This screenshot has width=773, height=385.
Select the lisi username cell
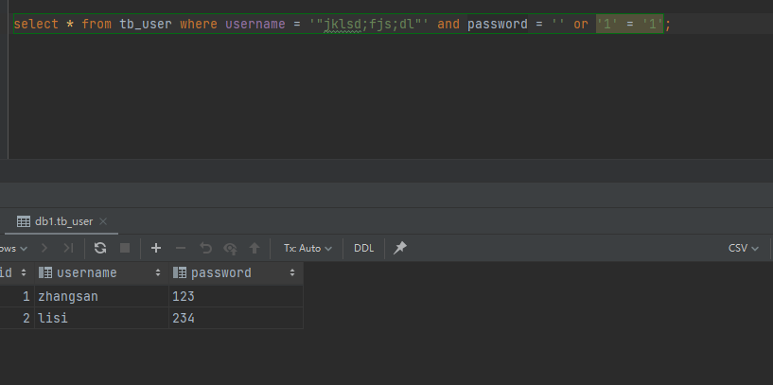tap(101, 318)
